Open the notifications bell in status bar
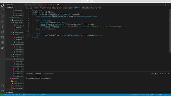Image resolution: width=171 pixels, height=96 pixels. point(169,95)
